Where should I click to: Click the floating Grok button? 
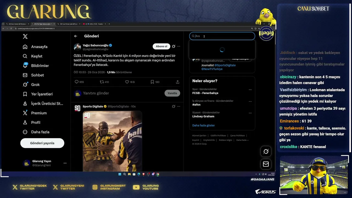[x=266, y=151]
